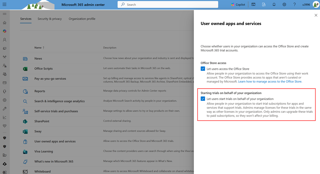Switch to the Organization profile tab
The height and width of the screenshot is (174, 320).
(82, 19)
